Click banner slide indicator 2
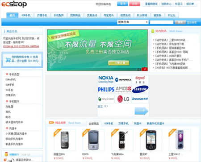 [x=145, y=69]
